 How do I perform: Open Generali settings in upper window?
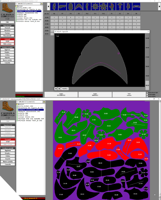click(x=7, y=28)
